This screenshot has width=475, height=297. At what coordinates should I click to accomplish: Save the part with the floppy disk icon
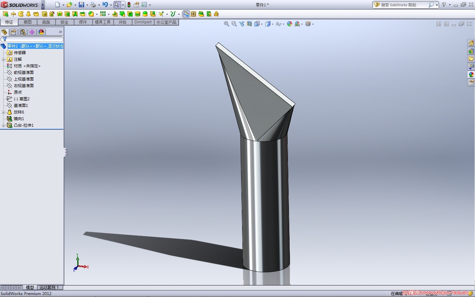tap(81, 5)
